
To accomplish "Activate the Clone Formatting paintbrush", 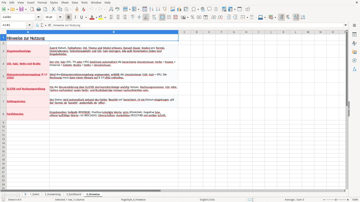I will click(77, 9).
